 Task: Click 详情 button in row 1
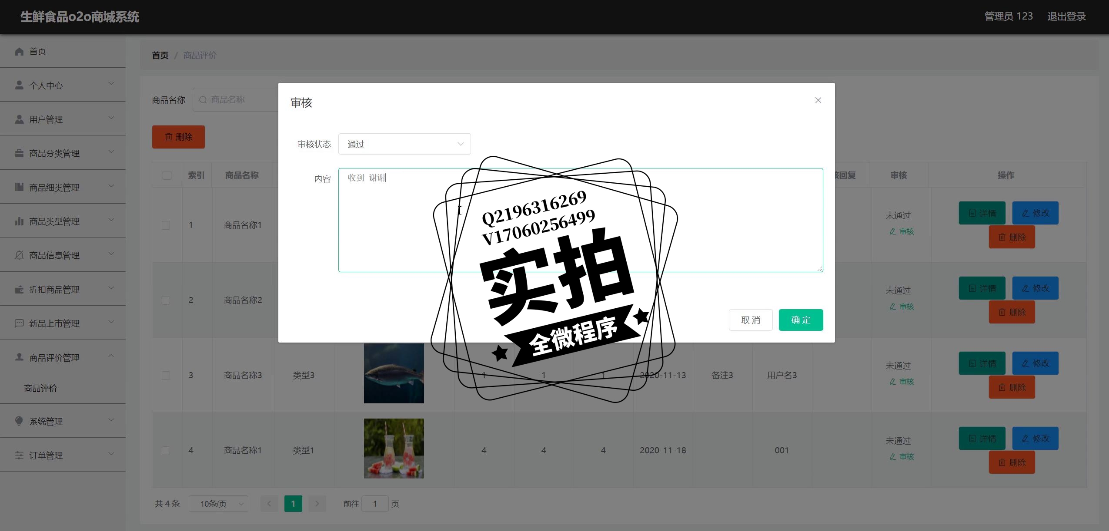[982, 213]
